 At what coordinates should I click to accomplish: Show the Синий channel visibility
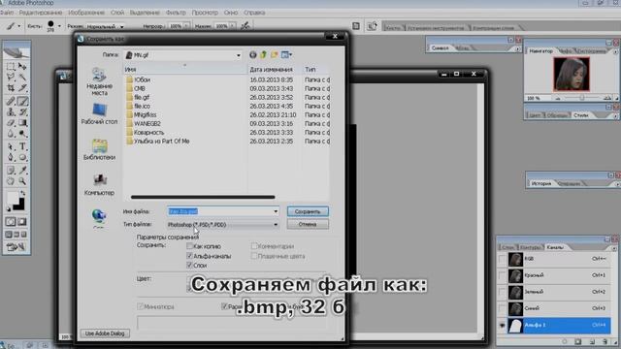point(503,308)
